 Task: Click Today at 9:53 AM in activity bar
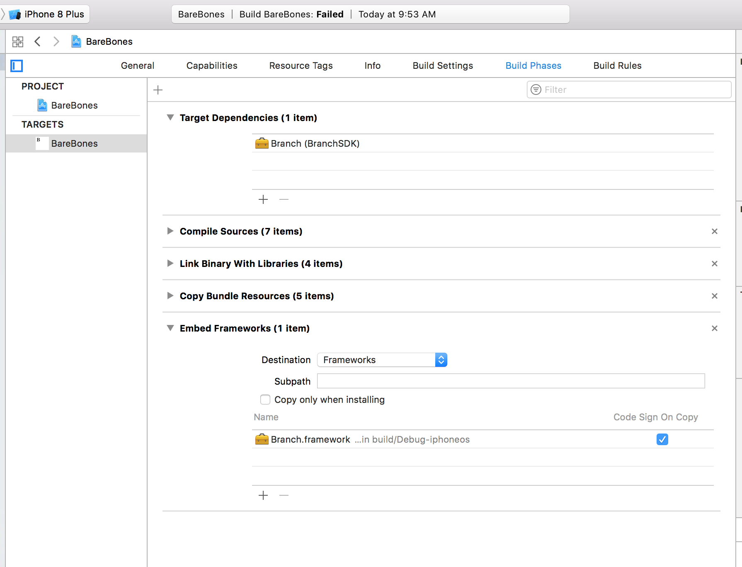coord(397,15)
